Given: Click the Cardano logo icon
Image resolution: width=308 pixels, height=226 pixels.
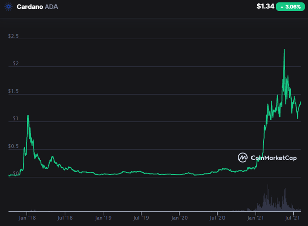Looking at the screenshot, I should (8, 7).
